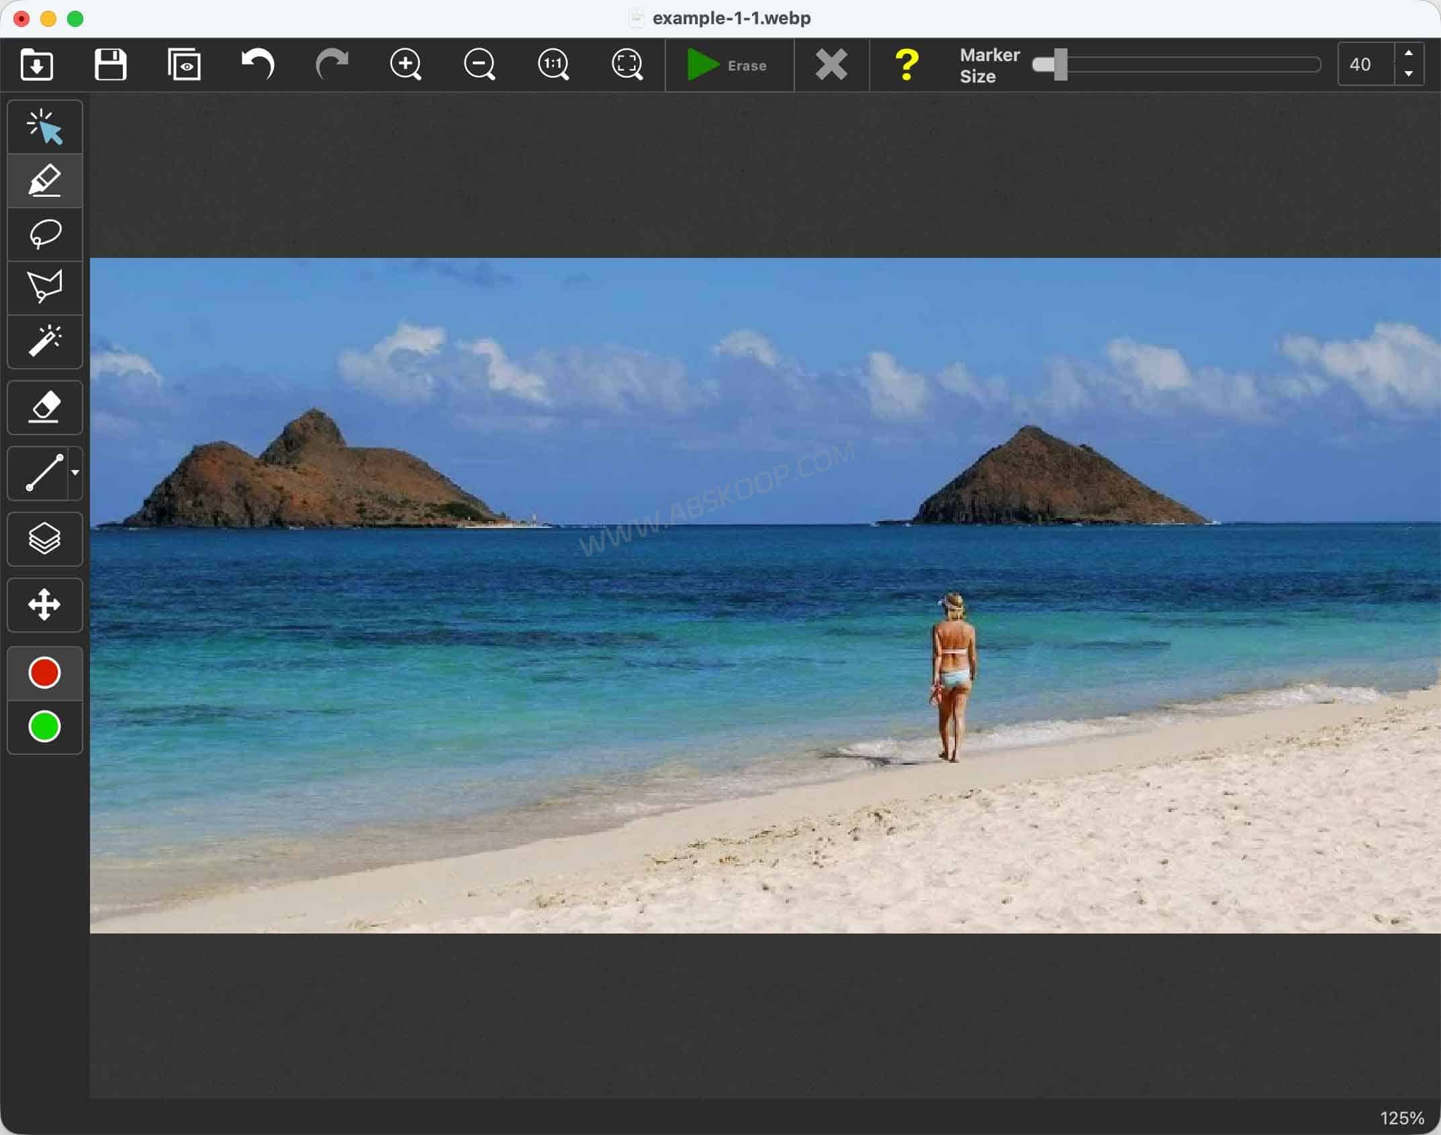Start the Erase process

click(x=728, y=65)
